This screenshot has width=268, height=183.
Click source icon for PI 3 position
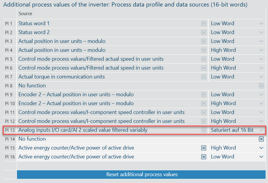coord(204,41)
